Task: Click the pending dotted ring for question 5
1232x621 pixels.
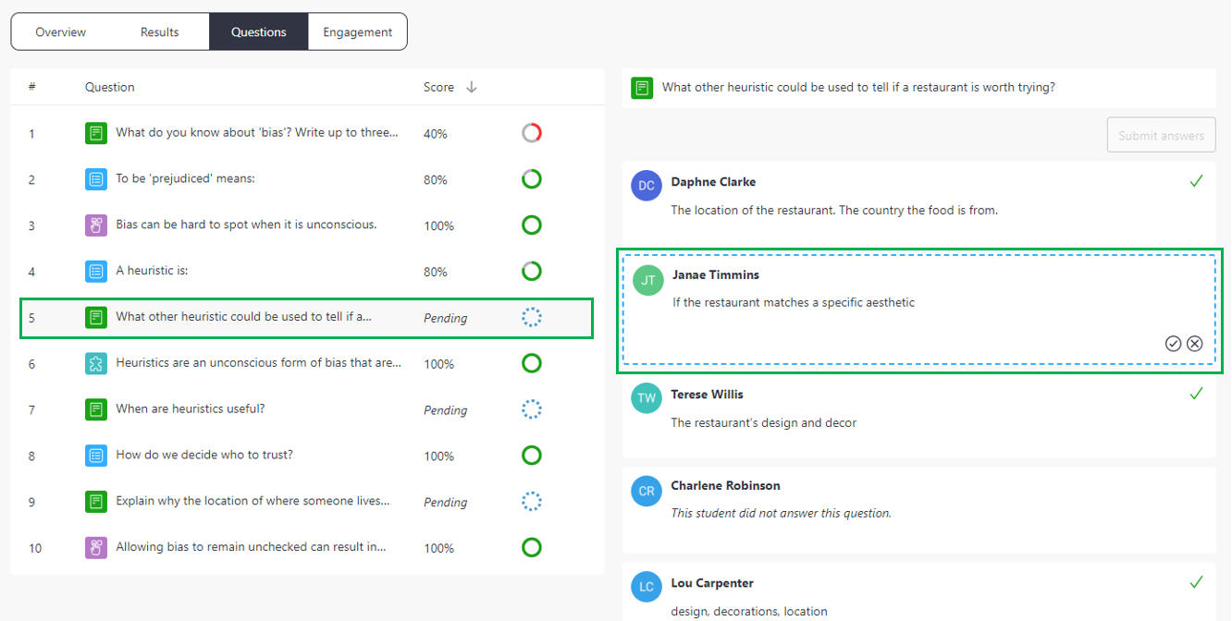Action: pyautogui.click(x=532, y=318)
